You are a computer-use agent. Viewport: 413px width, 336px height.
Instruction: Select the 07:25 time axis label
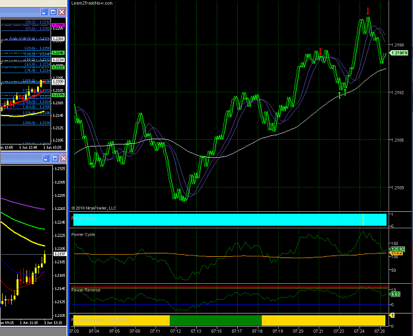click(380, 331)
